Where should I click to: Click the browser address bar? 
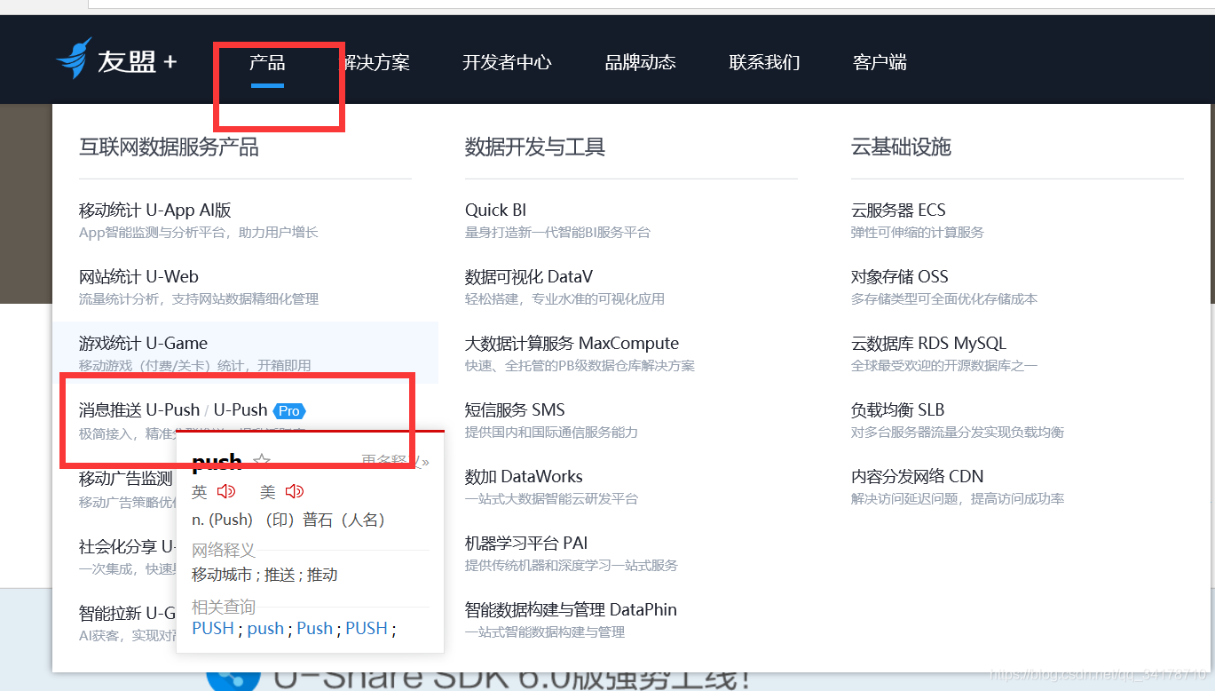651,4
